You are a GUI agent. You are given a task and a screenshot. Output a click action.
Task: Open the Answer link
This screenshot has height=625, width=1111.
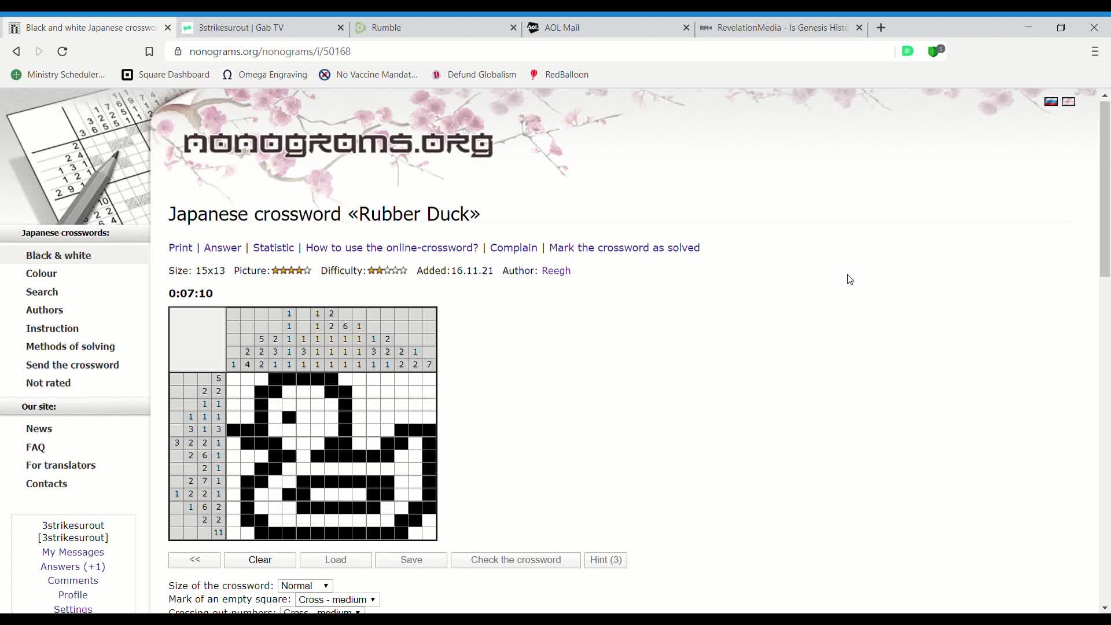pos(223,248)
